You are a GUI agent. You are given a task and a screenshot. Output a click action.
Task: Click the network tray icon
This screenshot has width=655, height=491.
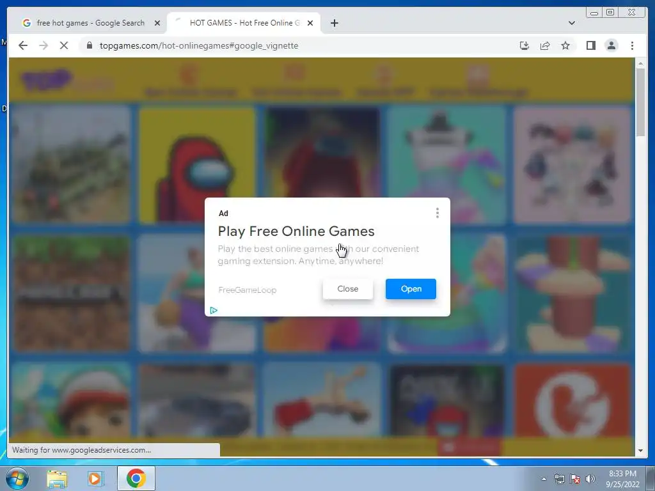559,479
